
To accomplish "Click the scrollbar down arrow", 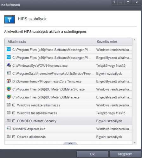I will (x=135, y=143).
